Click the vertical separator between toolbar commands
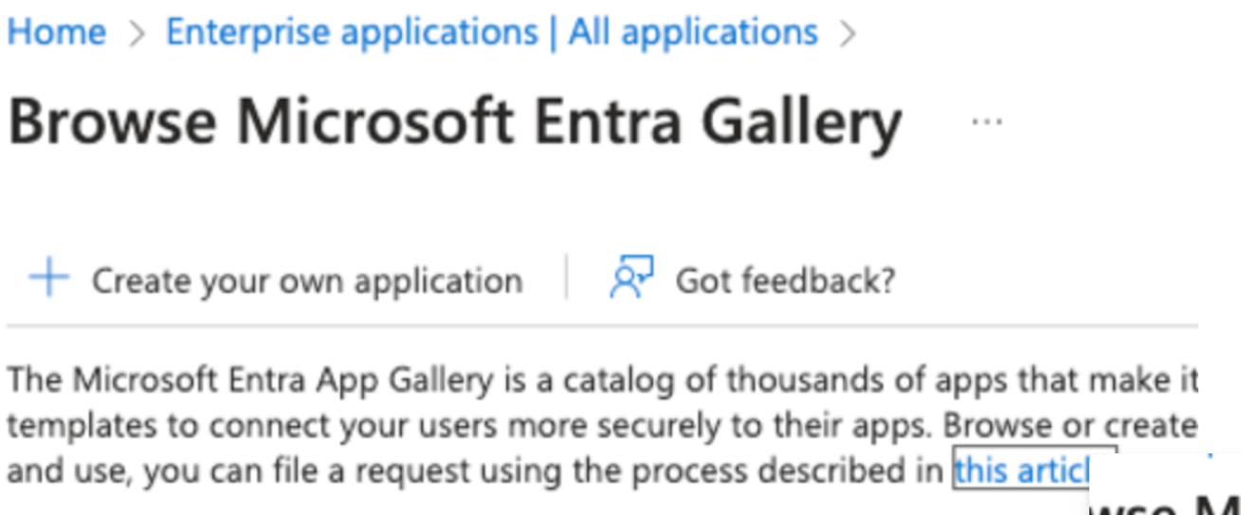Screen dimensions: 1241x515 coord(567,278)
